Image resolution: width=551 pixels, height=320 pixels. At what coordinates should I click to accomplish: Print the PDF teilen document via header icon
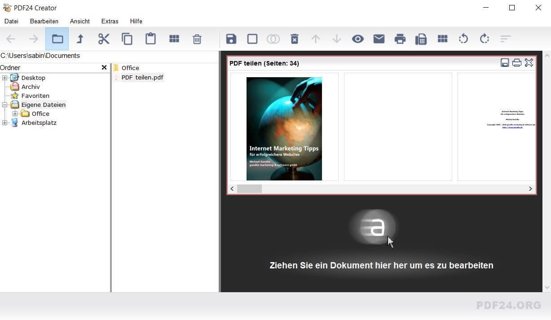(517, 63)
